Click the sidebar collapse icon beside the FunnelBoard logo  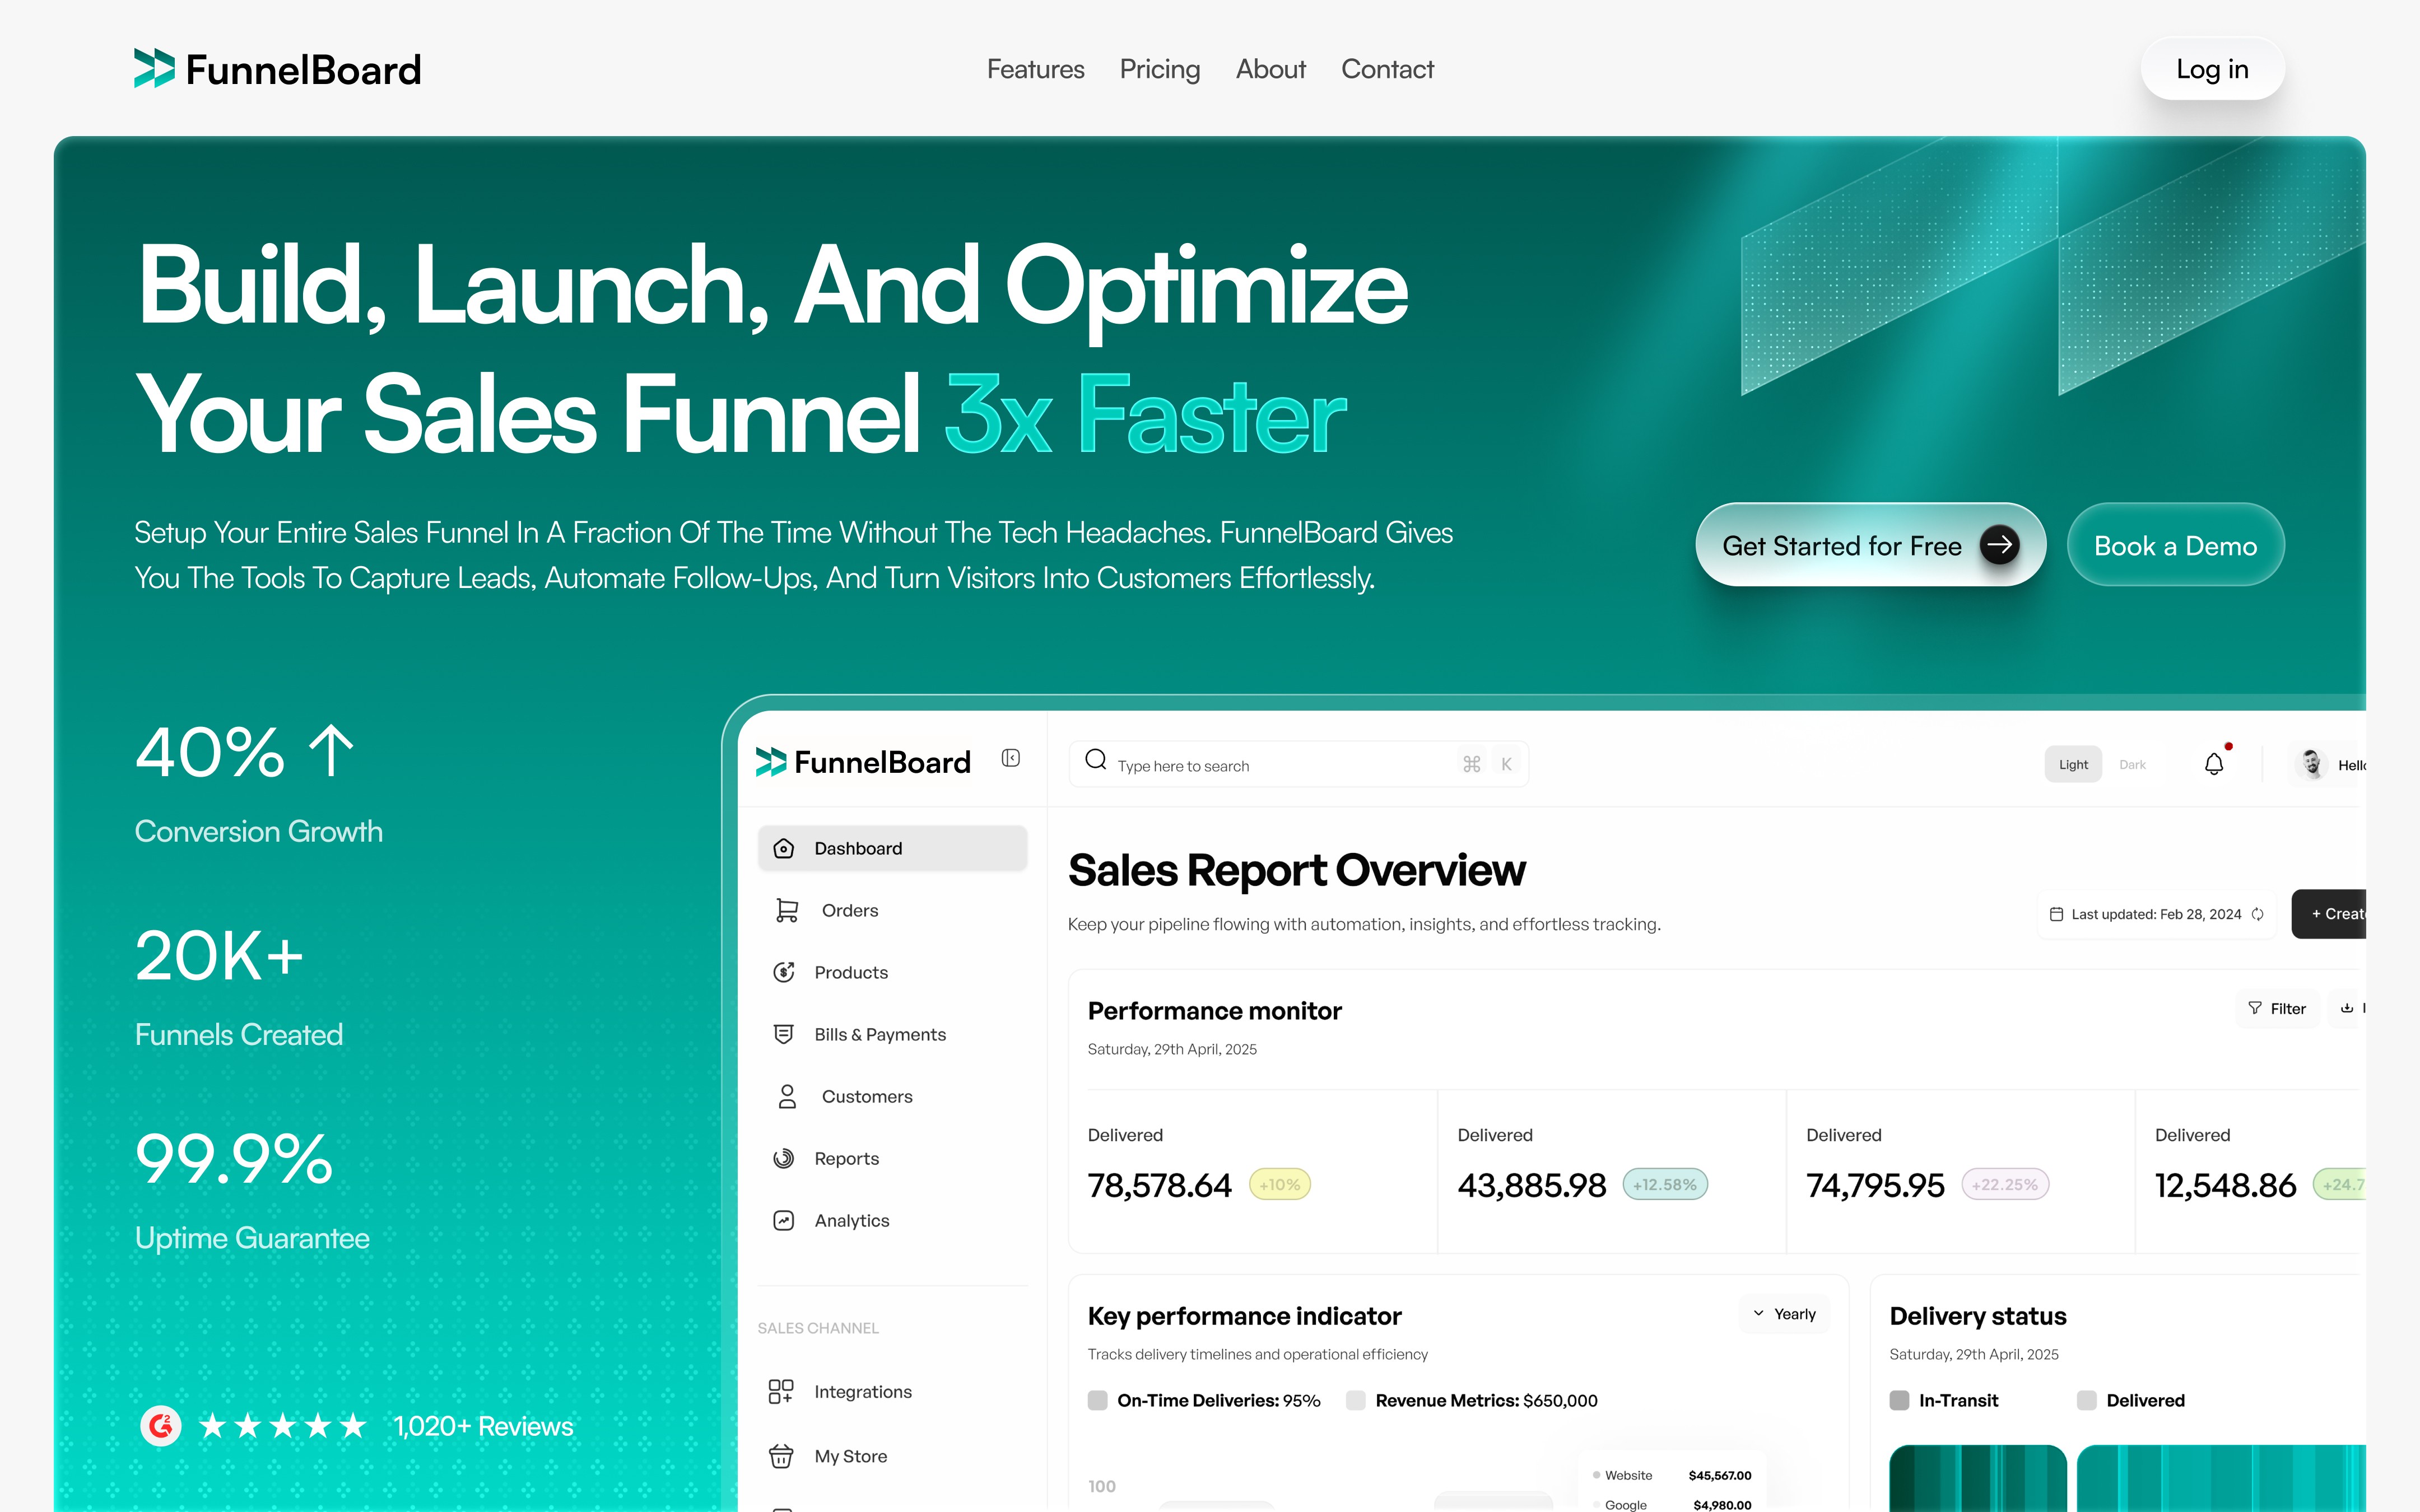coord(1010,758)
